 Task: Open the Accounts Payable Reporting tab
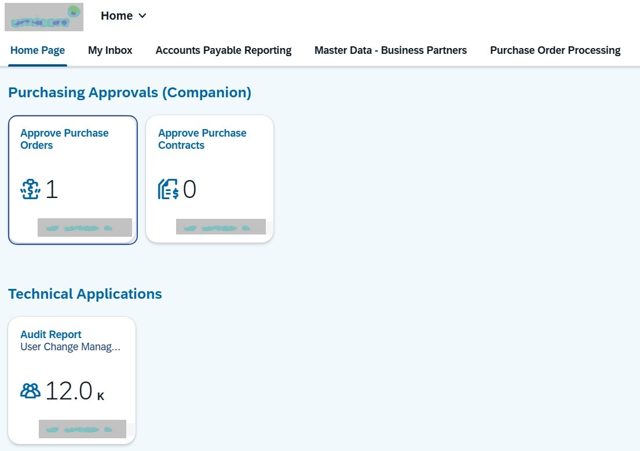pyautogui.click(x=224, y=50)
